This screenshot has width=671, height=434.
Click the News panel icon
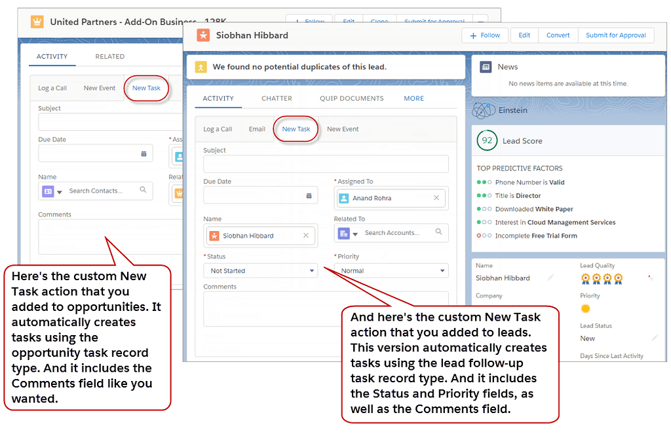coord(486,67)
